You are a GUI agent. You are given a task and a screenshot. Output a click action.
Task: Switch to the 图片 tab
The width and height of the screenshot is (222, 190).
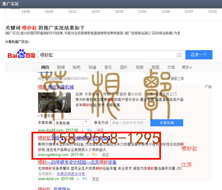coord(124,67)
